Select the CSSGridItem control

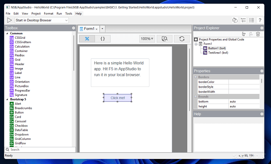(x=20, y=42)
